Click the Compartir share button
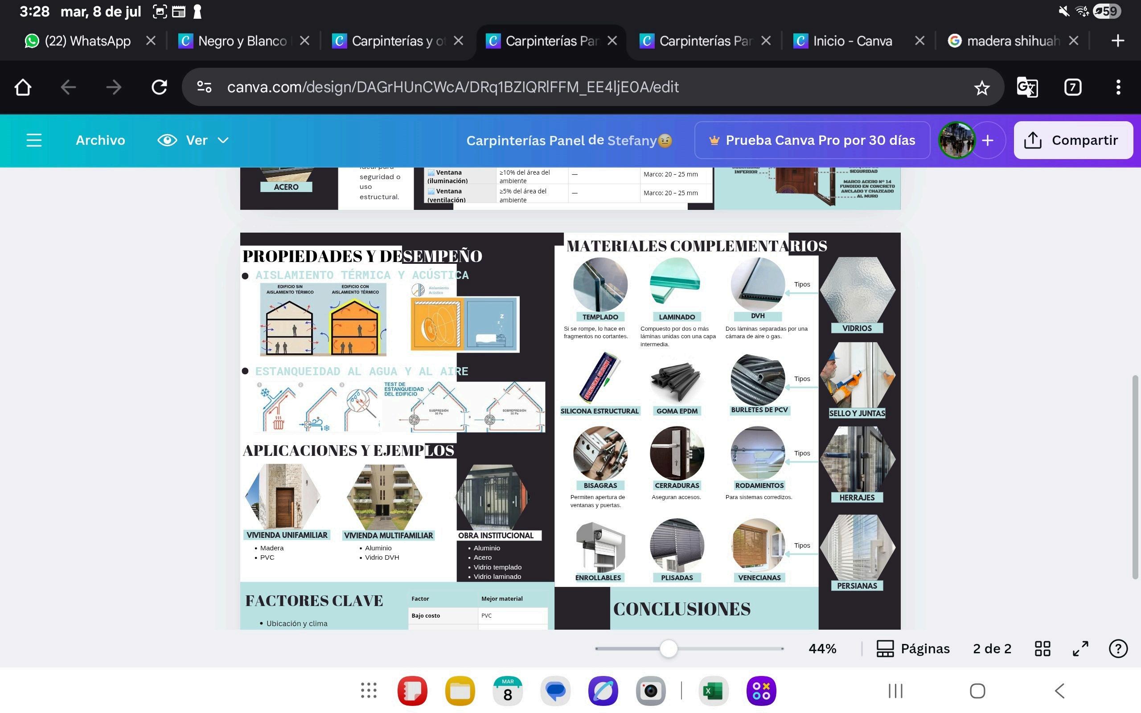 tap(1073, 140)
